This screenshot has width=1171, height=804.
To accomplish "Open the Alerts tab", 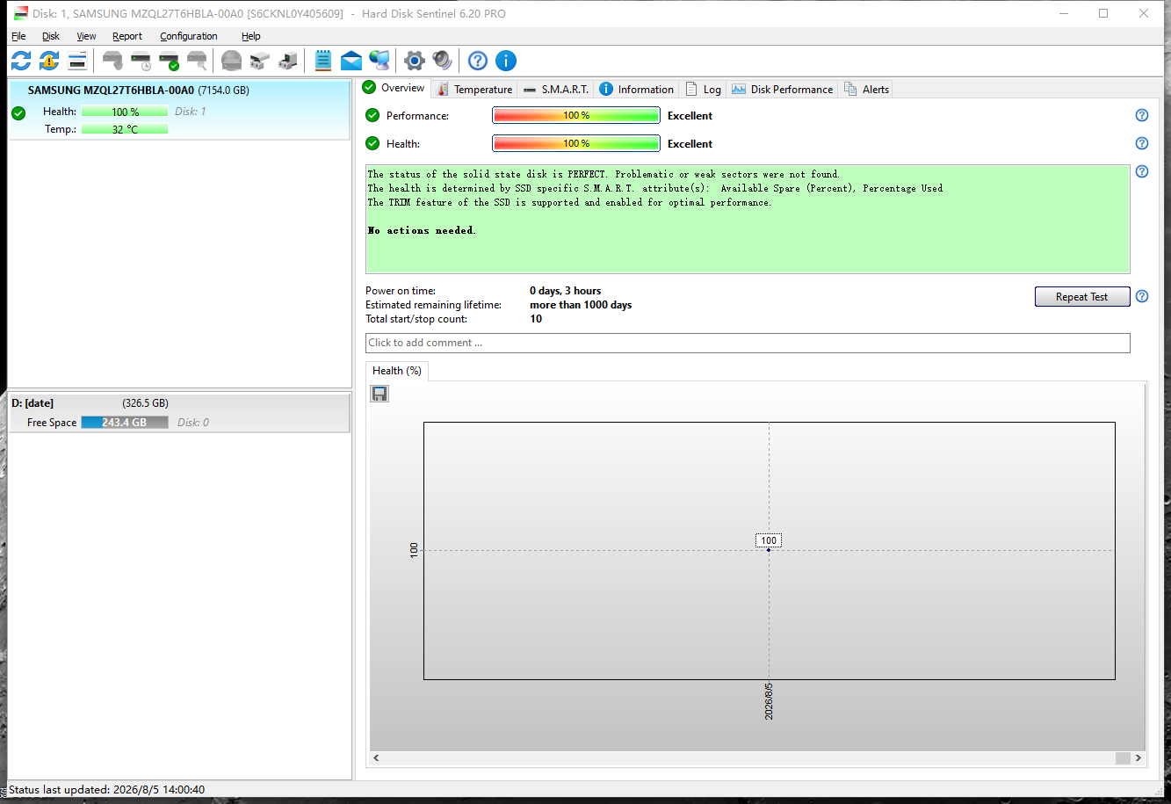I will point(867,89).
